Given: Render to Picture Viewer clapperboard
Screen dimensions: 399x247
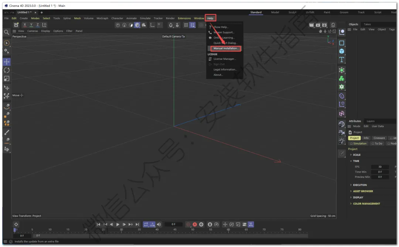Looking at the screenshot, I should click(x=318, y=25).
